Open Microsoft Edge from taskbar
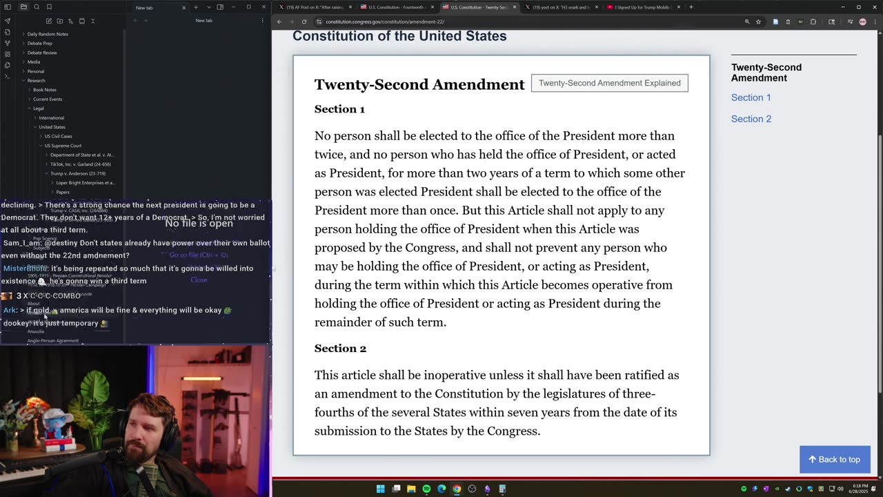Screen dimensions: 883x497 click(441, 489)
